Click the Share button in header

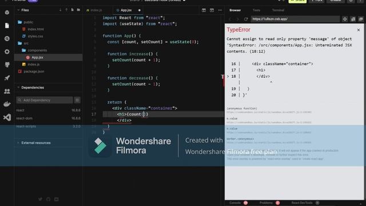pos(297,1)
